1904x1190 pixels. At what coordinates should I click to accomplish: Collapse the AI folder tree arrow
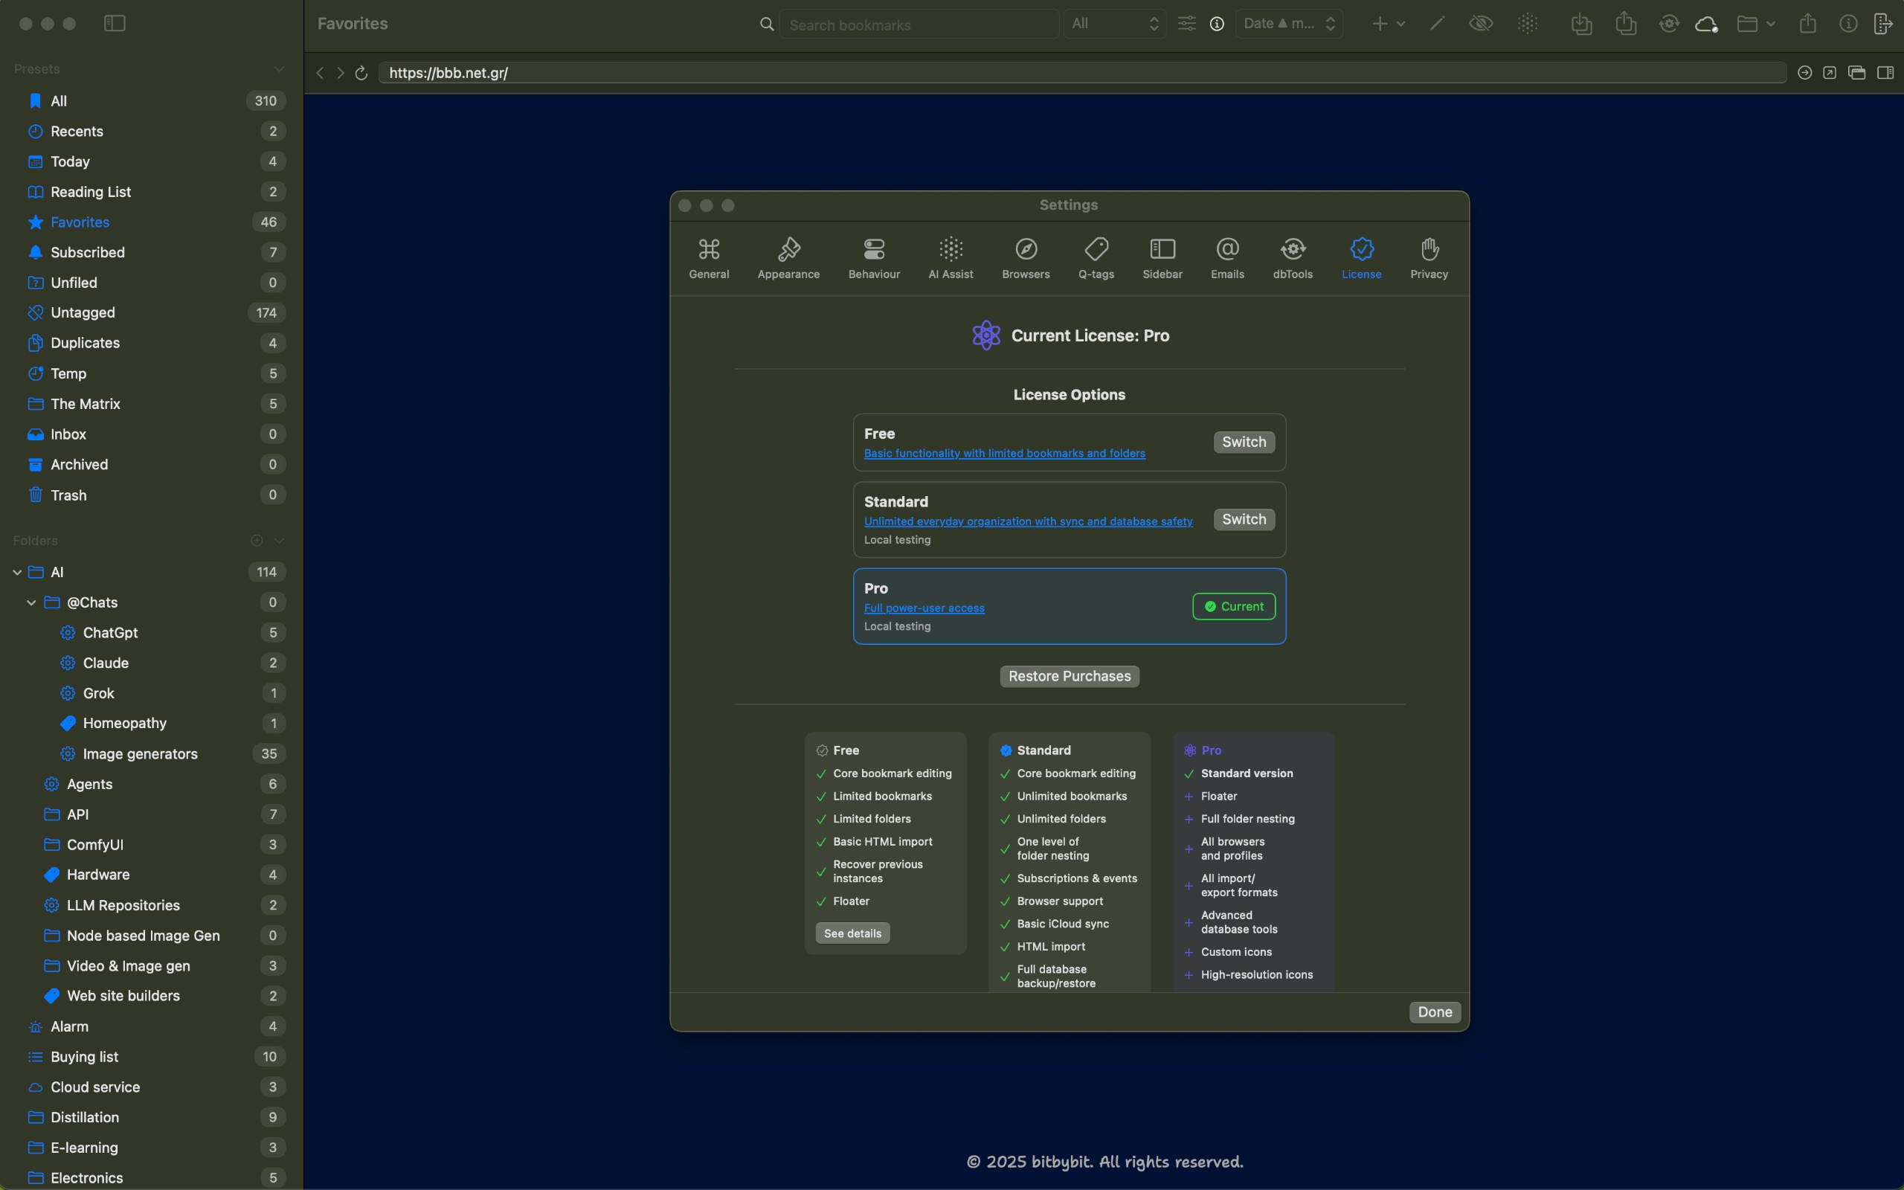coord(17,572)
